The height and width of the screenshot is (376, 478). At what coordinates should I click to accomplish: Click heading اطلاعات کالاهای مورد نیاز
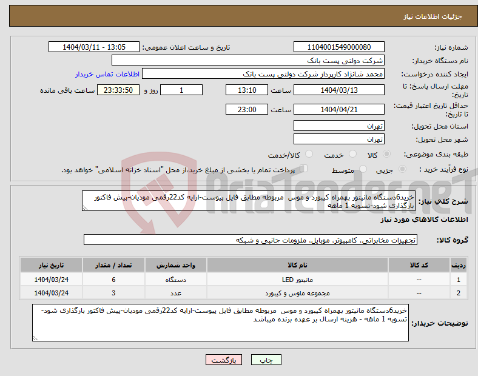pyautogui.click(x=424, y=220)
